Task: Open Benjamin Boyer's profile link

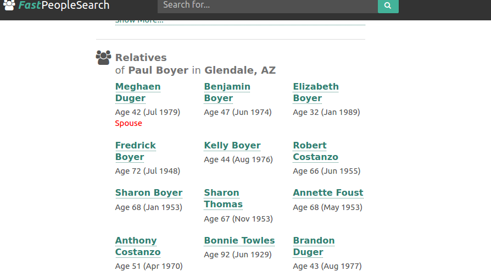Action: 227,92
